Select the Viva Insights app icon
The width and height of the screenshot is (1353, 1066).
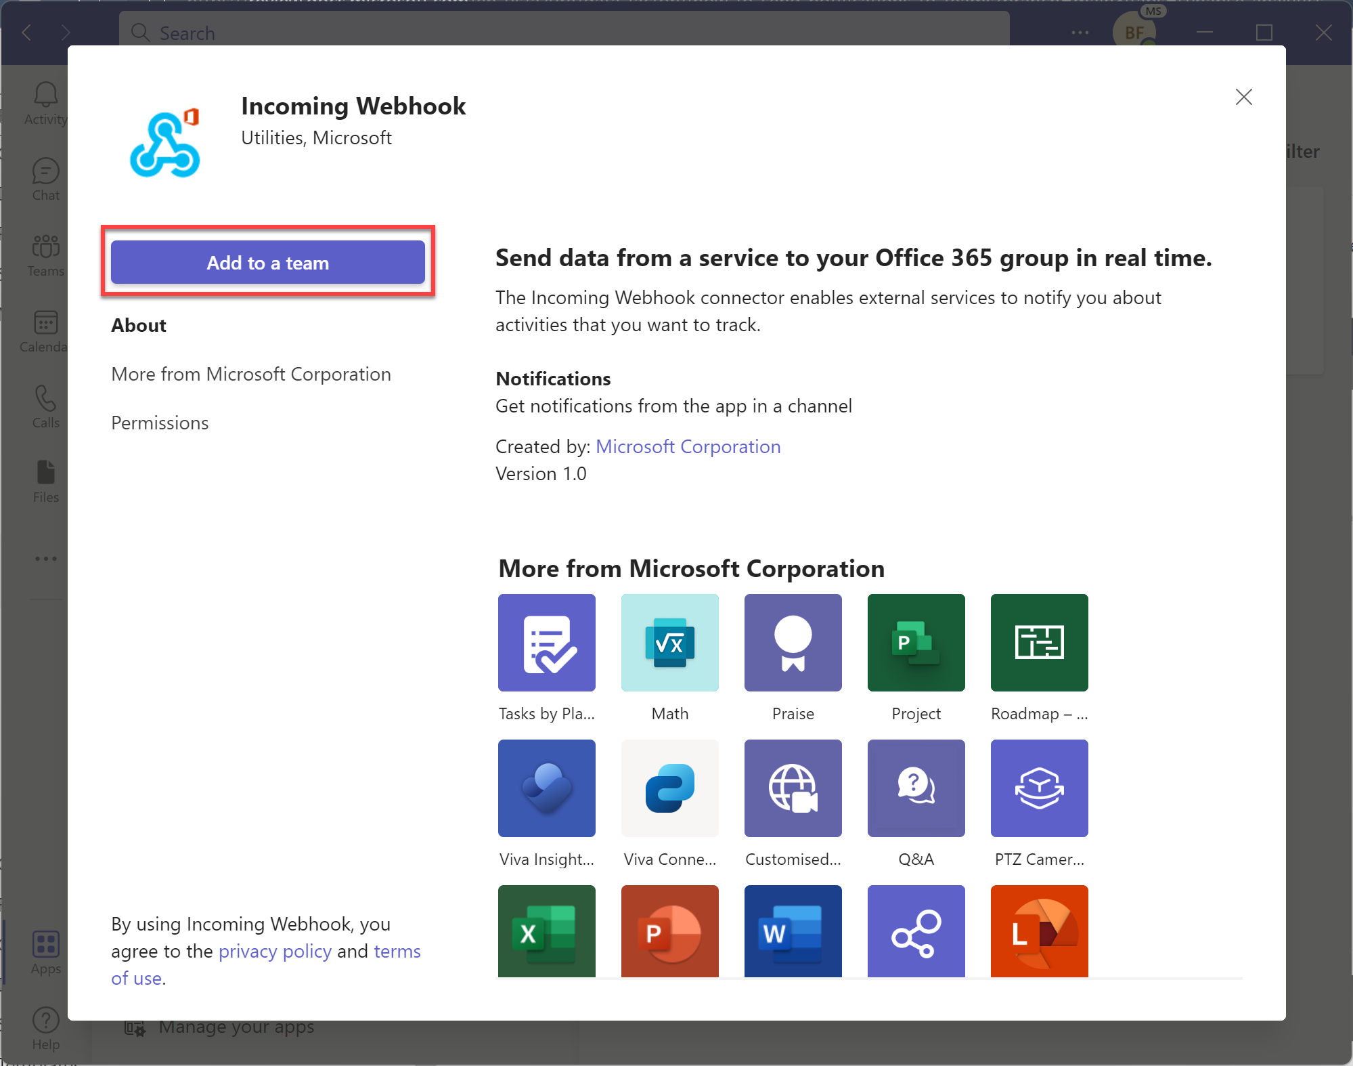[x=547, y=788]
